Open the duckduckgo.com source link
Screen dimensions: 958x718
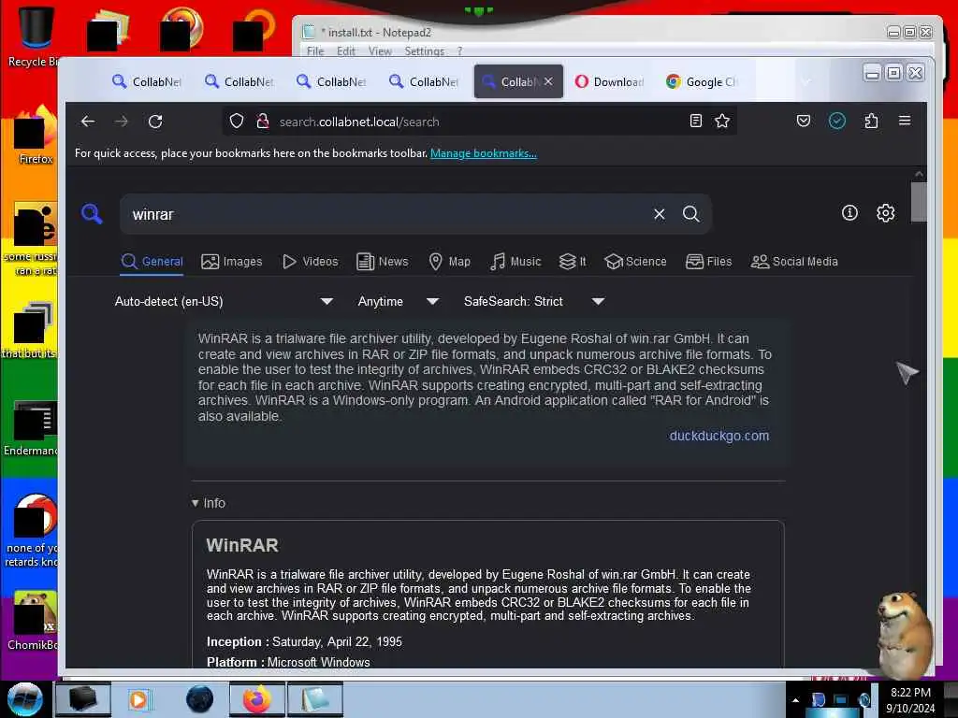pos(719,436)
